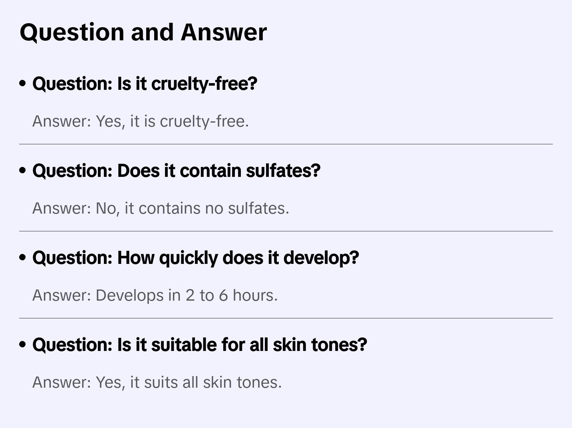572x428 pixels.
Task: Click the divider line below the develop answer
Action: point(286,318)
